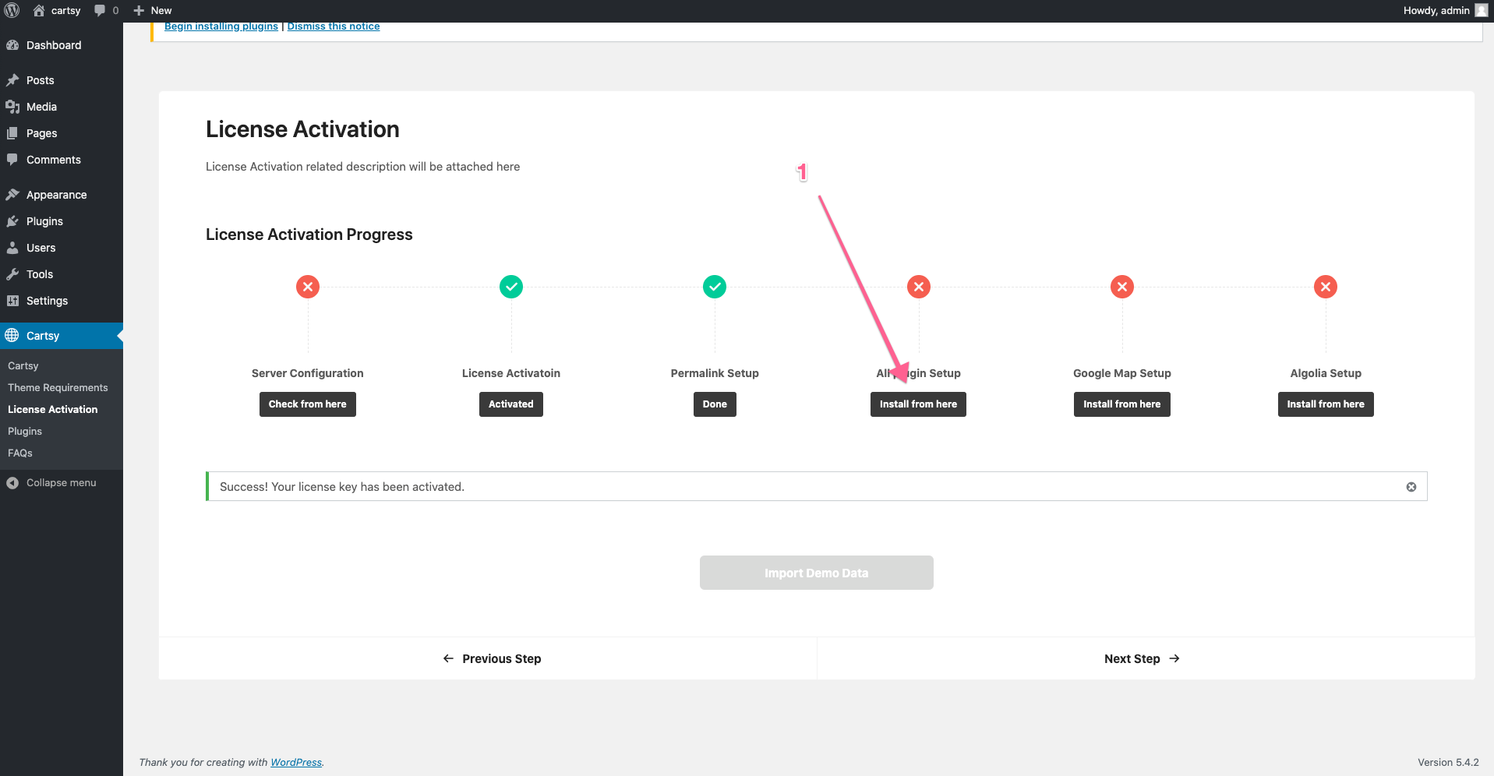
Task: Click the Check from here button
Action: point(308,404)
